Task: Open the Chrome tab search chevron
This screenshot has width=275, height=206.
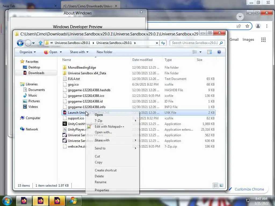Action: (x=240, y=17)
